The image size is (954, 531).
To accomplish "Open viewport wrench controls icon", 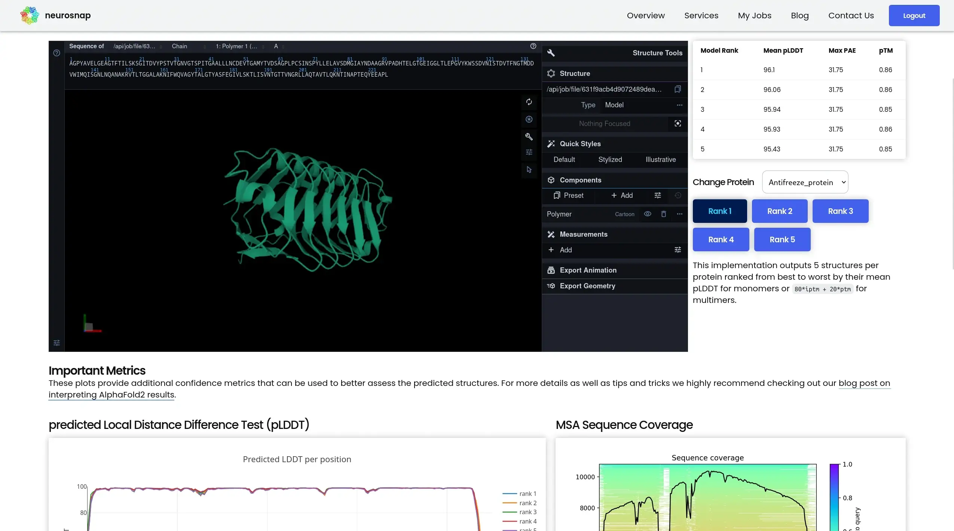I will pos(529,136).
